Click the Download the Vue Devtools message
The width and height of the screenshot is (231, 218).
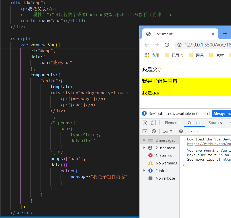[209, 139]
